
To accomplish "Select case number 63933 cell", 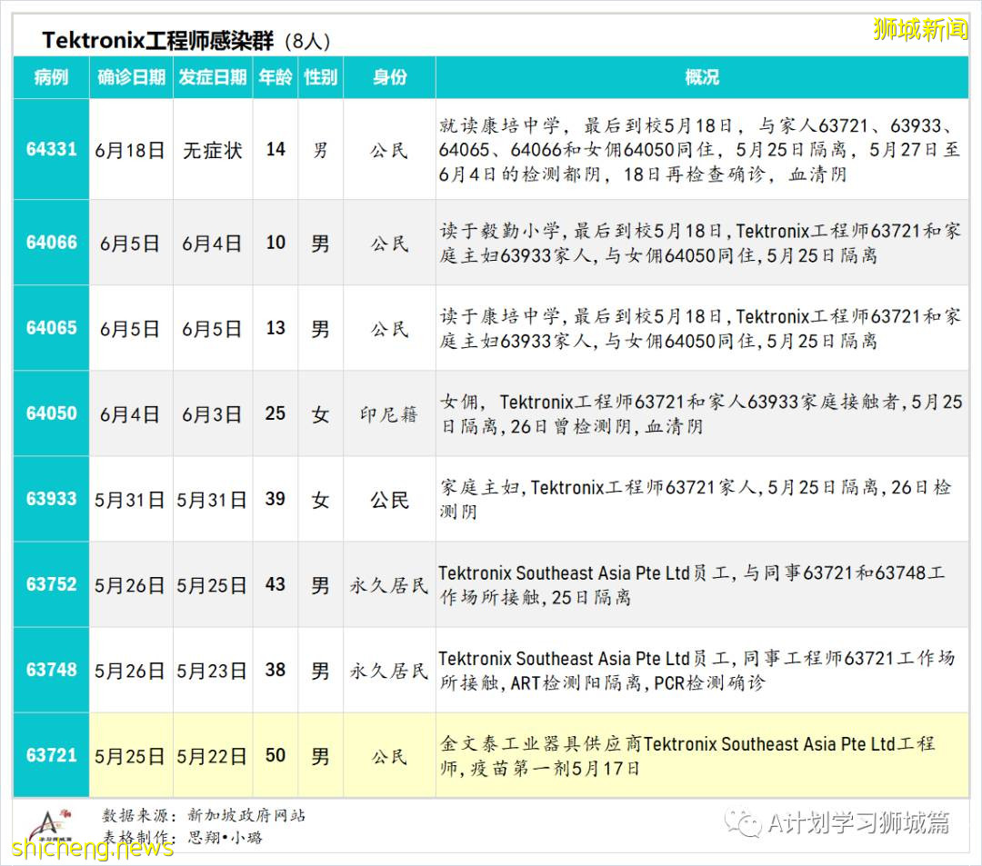I will pos(51,499).
